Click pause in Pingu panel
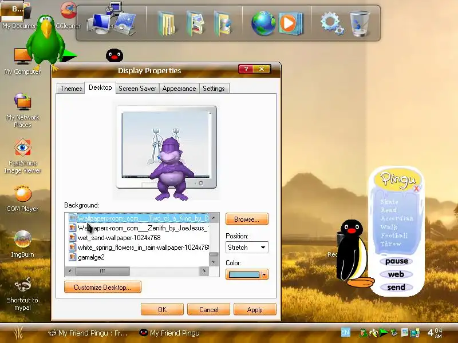The height and width of the screenshot is (343, 458). [x=396, y=261]
